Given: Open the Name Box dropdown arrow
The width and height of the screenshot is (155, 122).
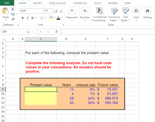Looking at the screenshot, I should (28, 32).
